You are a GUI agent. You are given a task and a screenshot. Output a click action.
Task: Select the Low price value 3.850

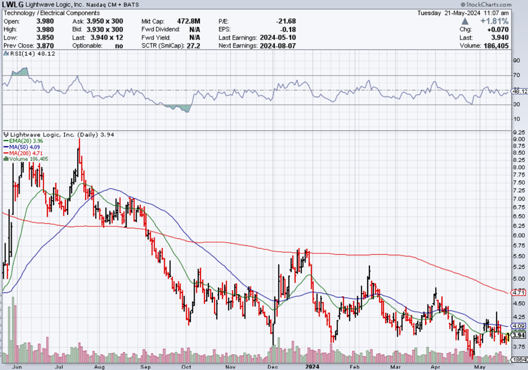[x=45, y=37]
